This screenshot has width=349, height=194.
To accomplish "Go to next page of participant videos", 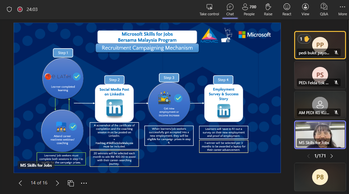I will point(331,156).
